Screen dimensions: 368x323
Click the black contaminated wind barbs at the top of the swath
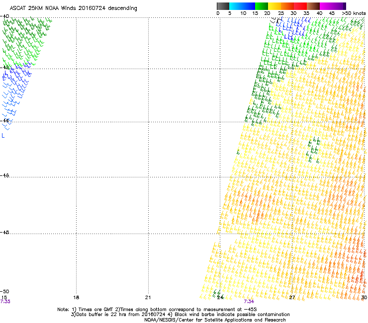[x=276, y=20]
